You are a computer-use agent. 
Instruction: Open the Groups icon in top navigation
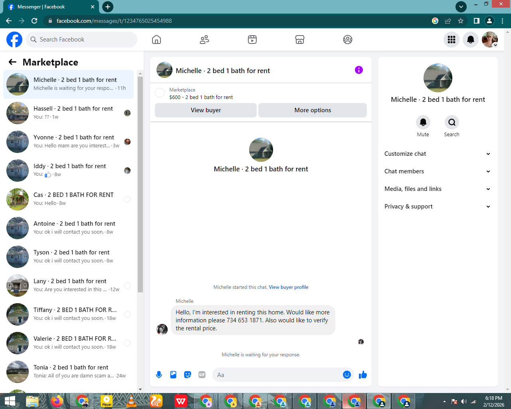click(348, 40)
